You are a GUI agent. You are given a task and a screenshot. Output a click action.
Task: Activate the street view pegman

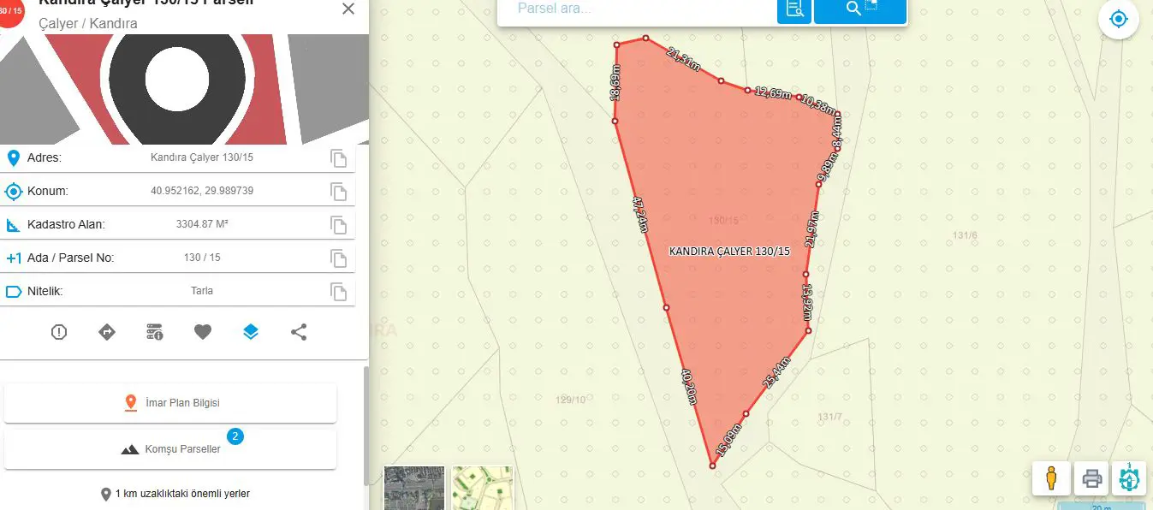point(1051,478)
